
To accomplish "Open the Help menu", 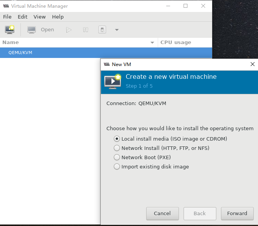I will [58, 17].
